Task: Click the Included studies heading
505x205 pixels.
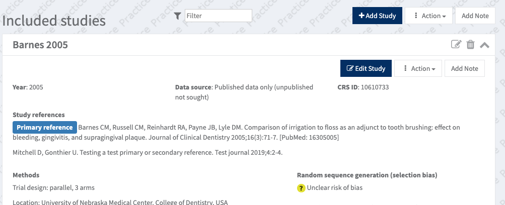Action: pos(54,21)
